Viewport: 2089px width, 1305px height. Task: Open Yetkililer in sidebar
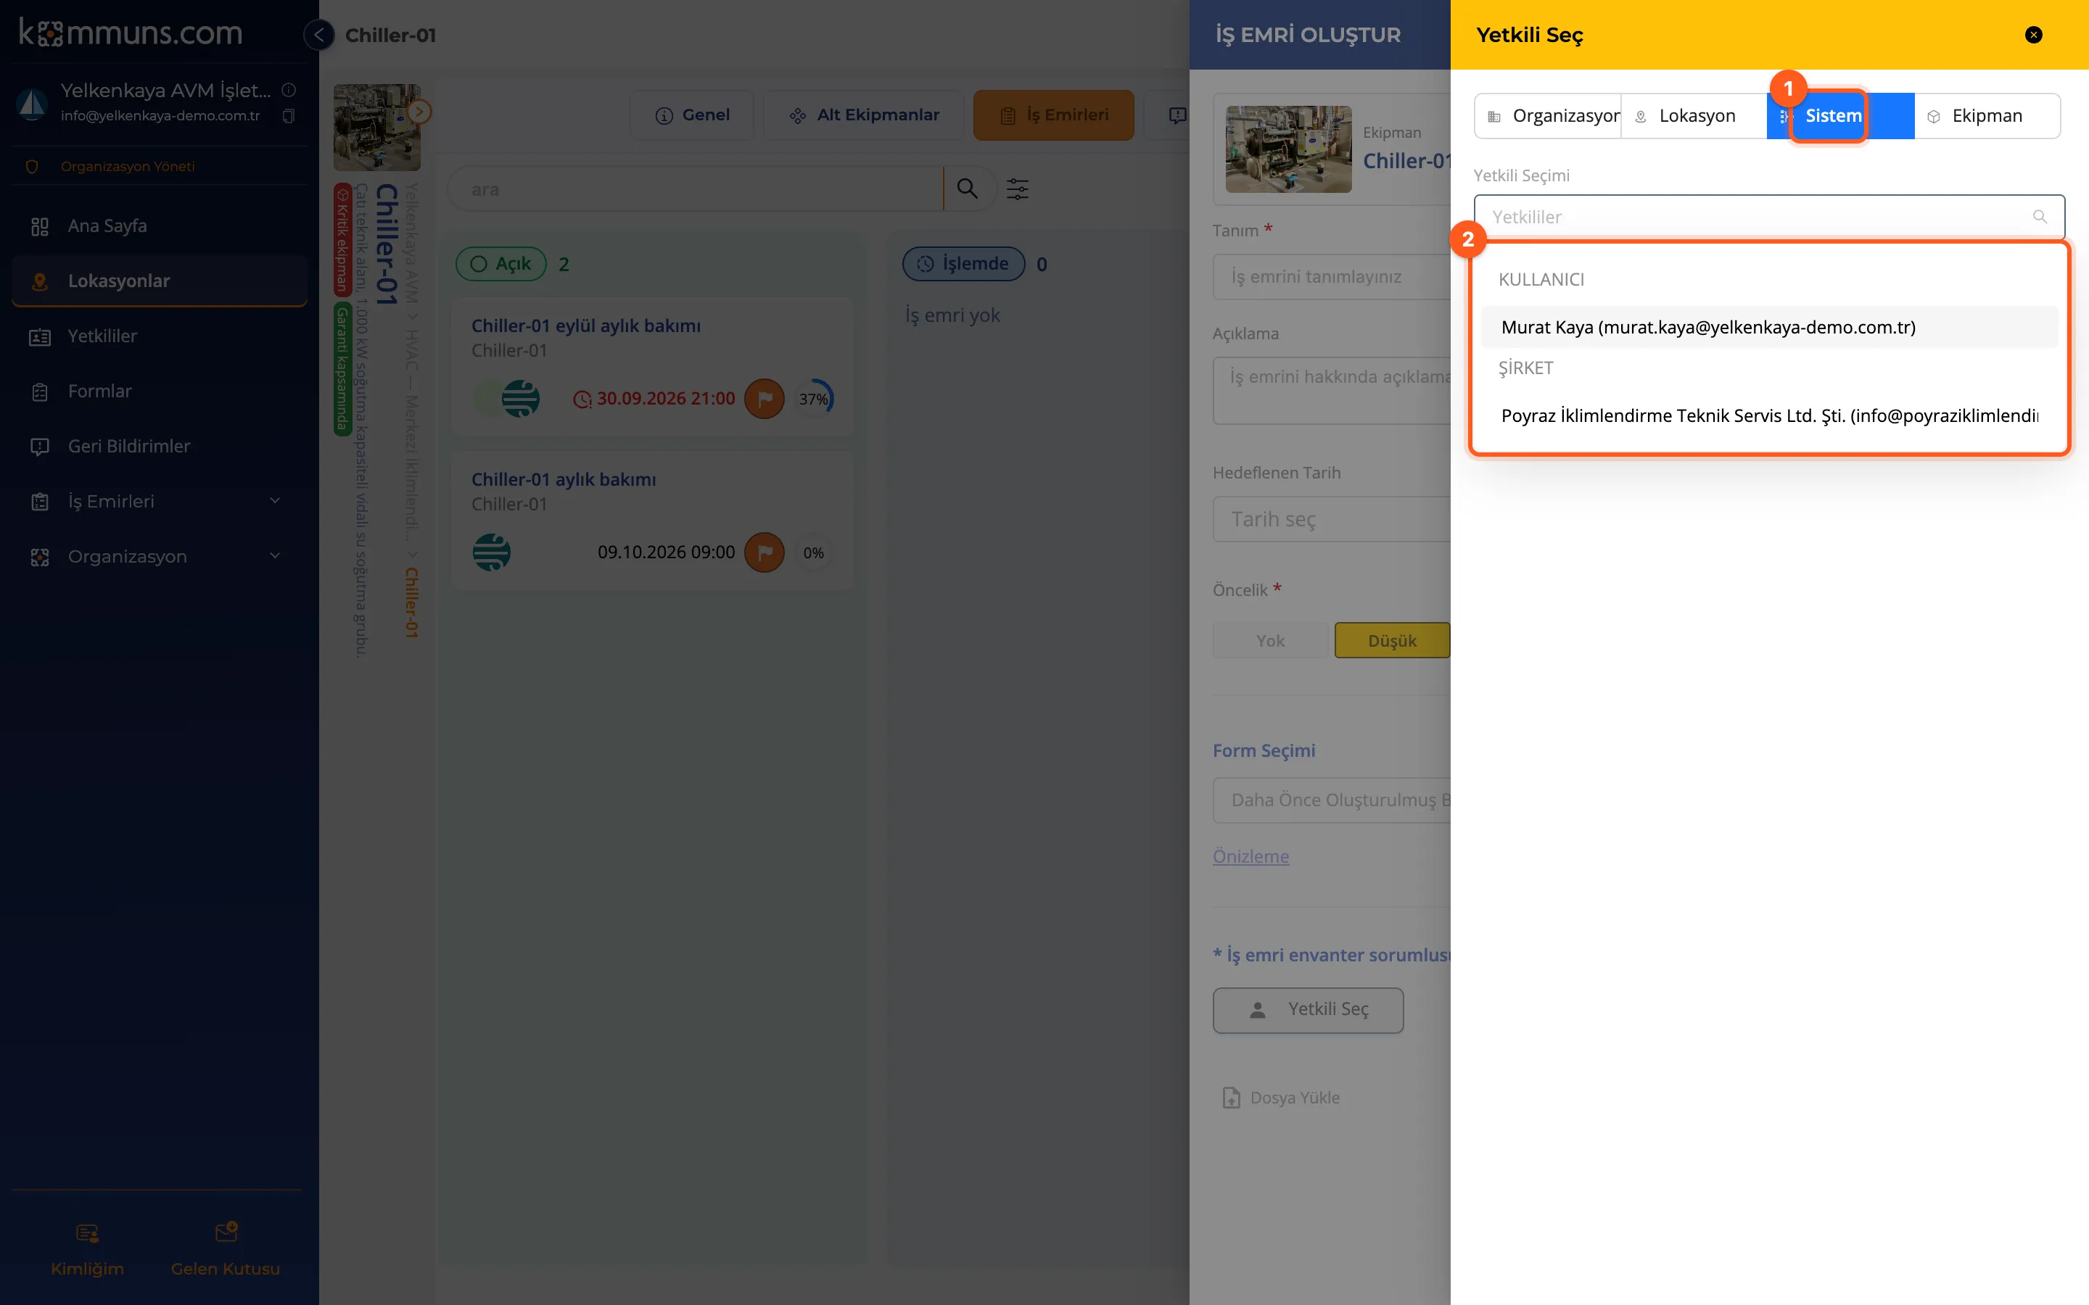coord(160,336)
